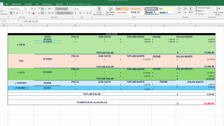Confirm formula bar entry
This screenshot has width=224, height=126.
(14, 21)
